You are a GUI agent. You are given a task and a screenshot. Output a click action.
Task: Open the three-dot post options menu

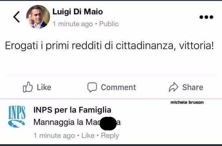(206, 17)
